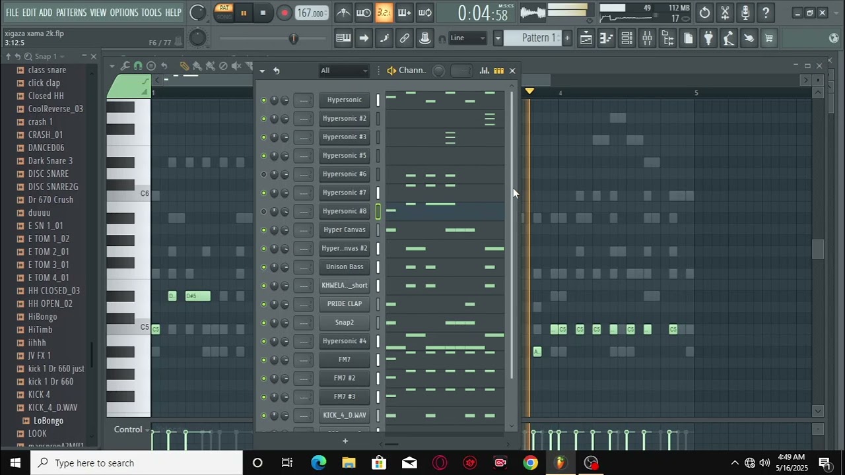Click the metronome icon
845x475 pixels.
pos(343,13)
